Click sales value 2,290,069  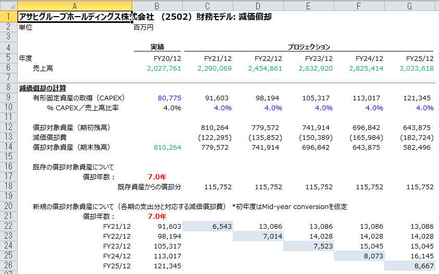[215, 69]
